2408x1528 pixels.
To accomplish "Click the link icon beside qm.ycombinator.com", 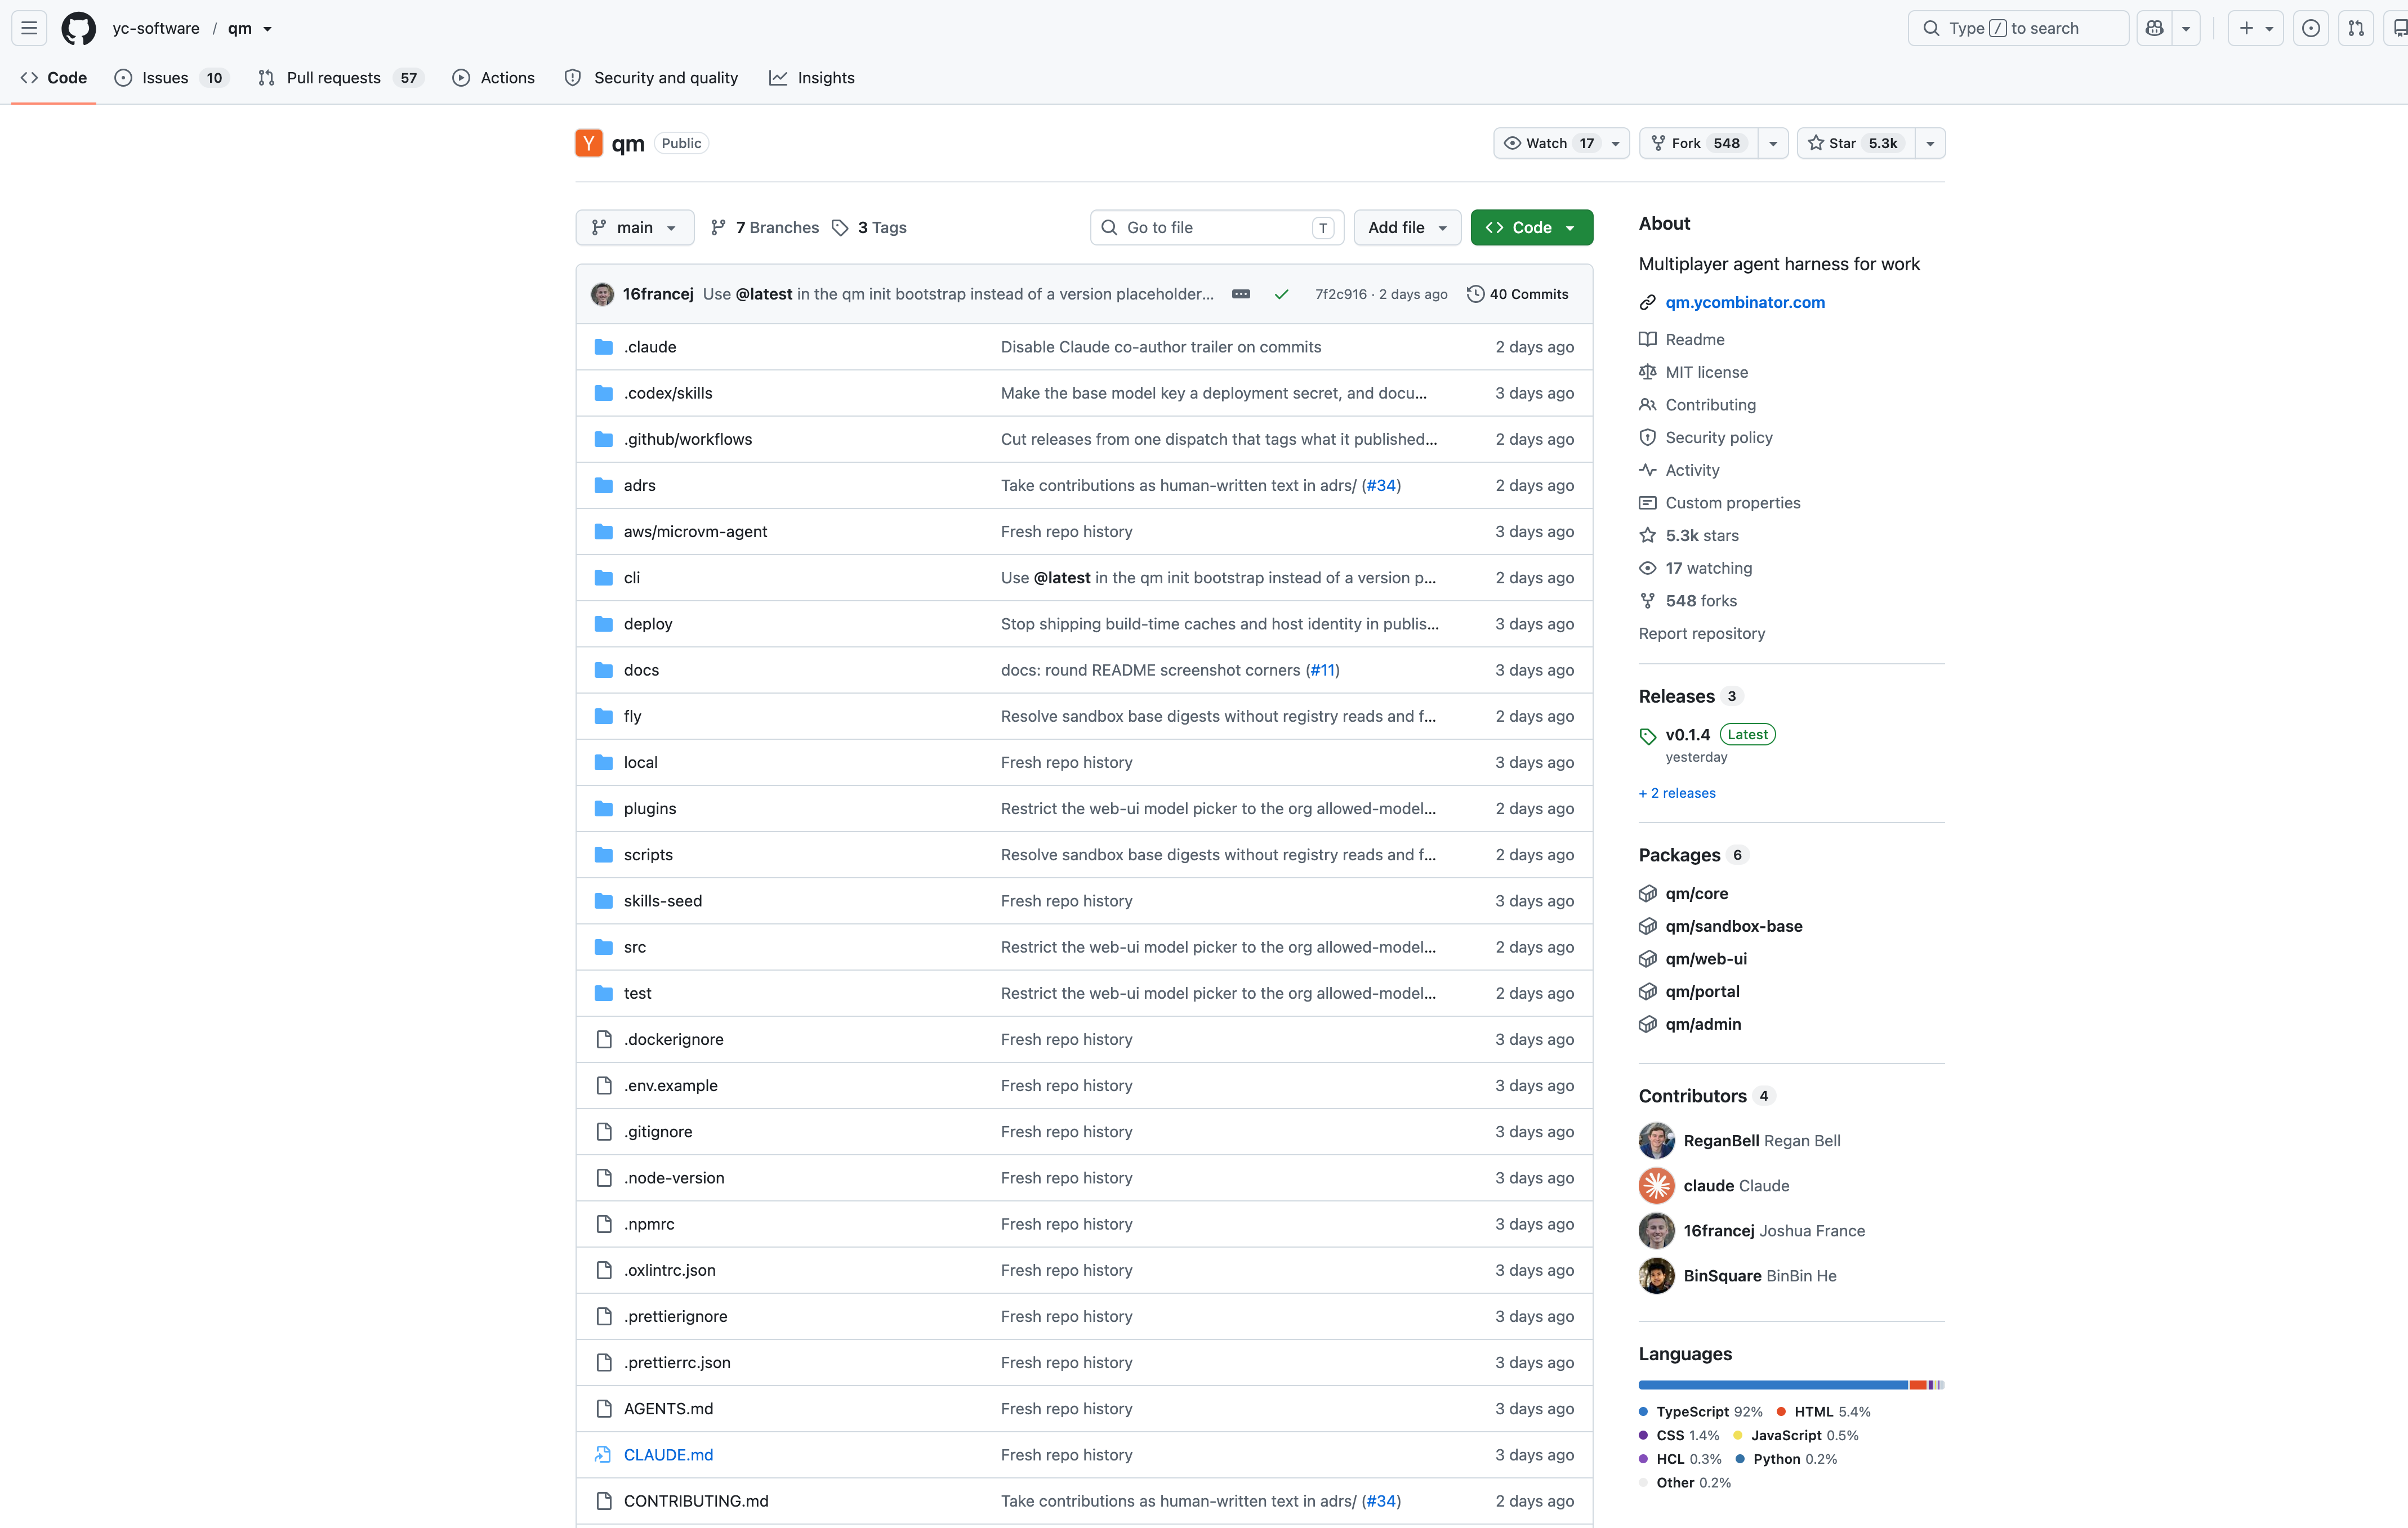I will pos(1648,302).
